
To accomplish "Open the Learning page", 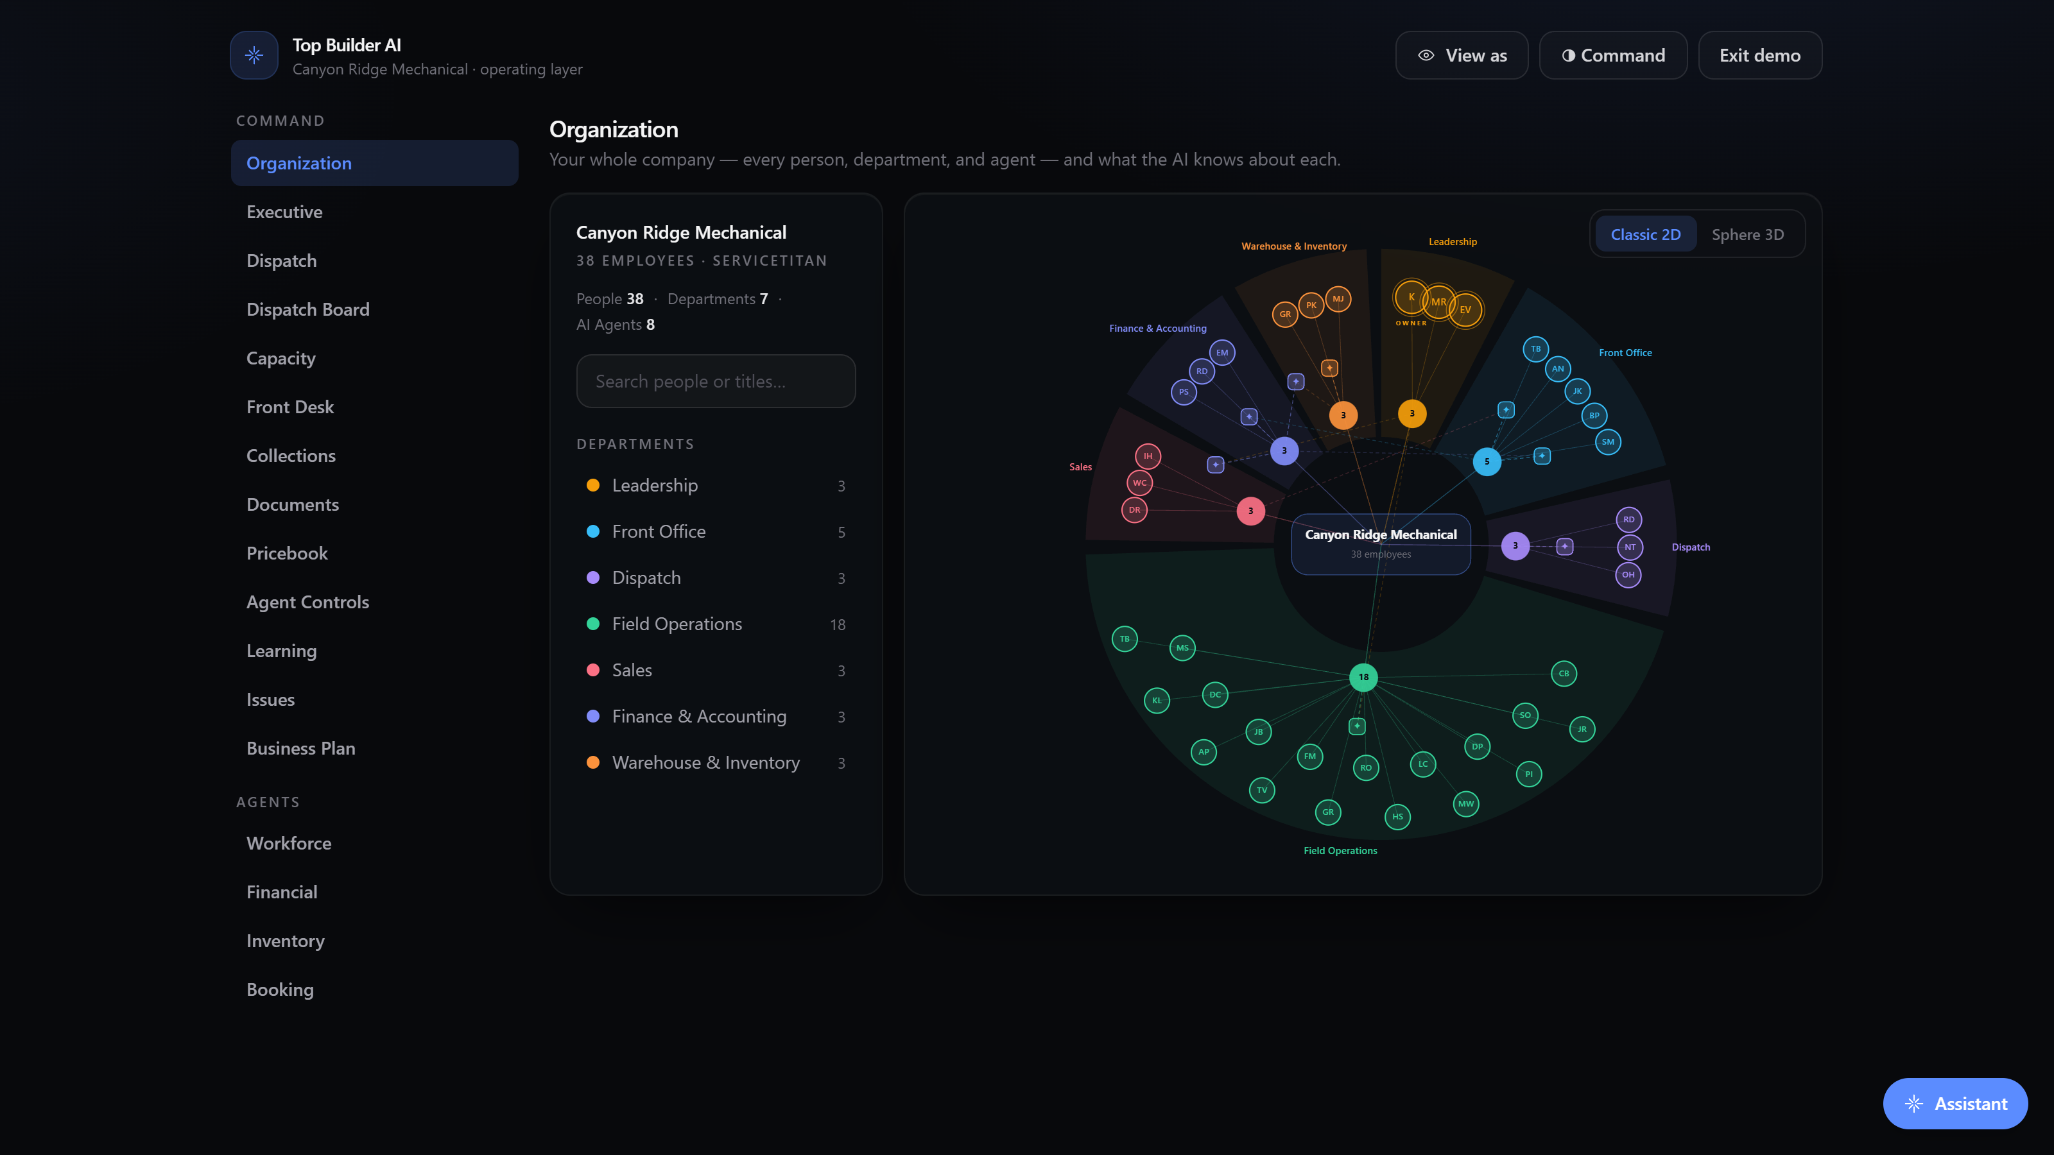I will 374,651.
